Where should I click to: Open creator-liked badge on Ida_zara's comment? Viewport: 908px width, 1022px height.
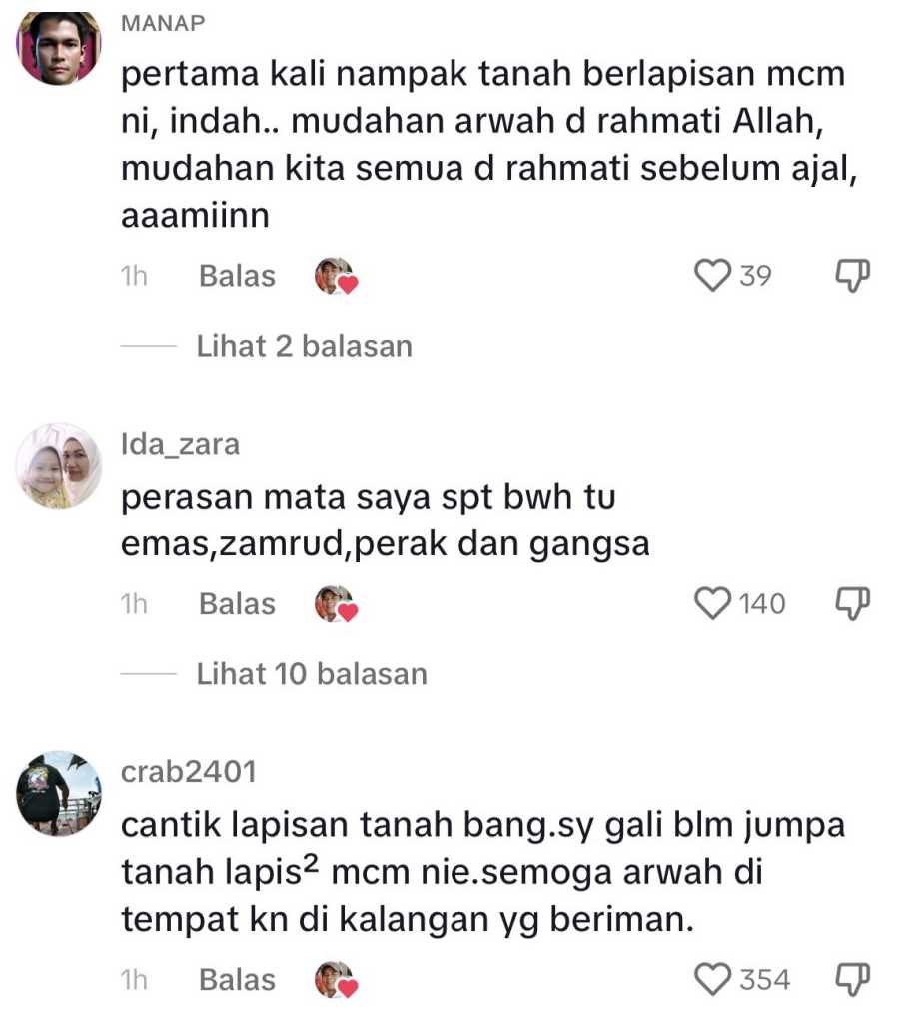coord(337,604)
